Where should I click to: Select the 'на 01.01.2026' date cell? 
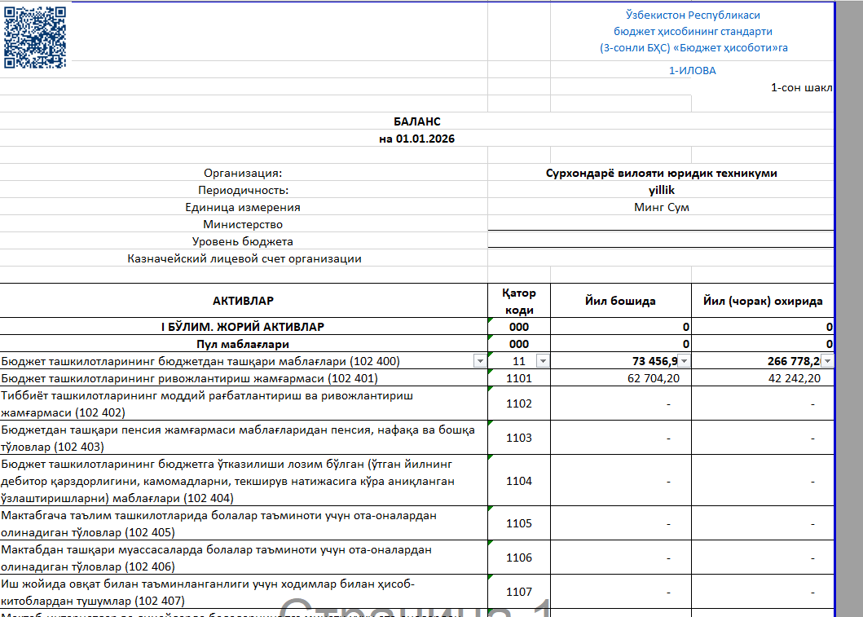(x=416, y=139)
